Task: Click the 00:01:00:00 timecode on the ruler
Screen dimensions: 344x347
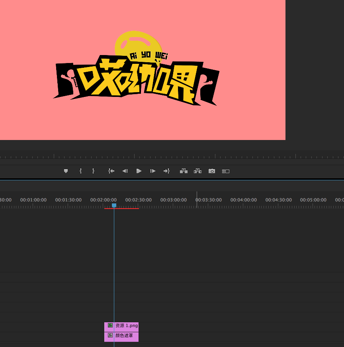Action: pyautogui.click(x=33, y=200)
